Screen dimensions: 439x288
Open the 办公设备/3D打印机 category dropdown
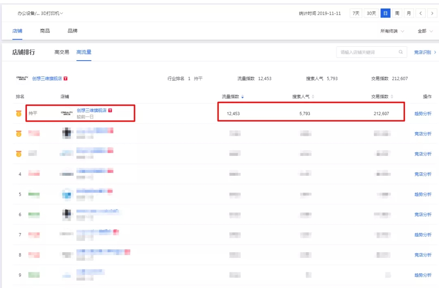click(x=40, y=13)
